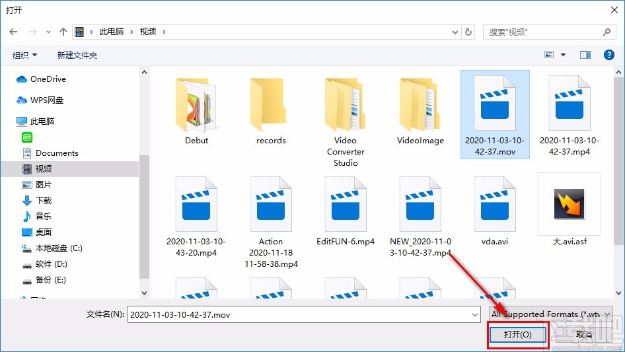Click 视频 in the address breadcrumb
The height and width of the screenshot is (352, 625).
coord(148,32)
